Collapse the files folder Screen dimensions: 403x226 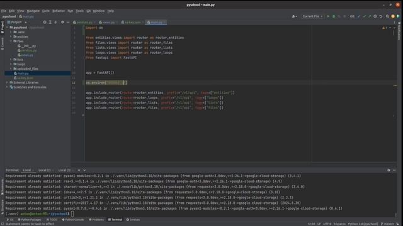11,41
